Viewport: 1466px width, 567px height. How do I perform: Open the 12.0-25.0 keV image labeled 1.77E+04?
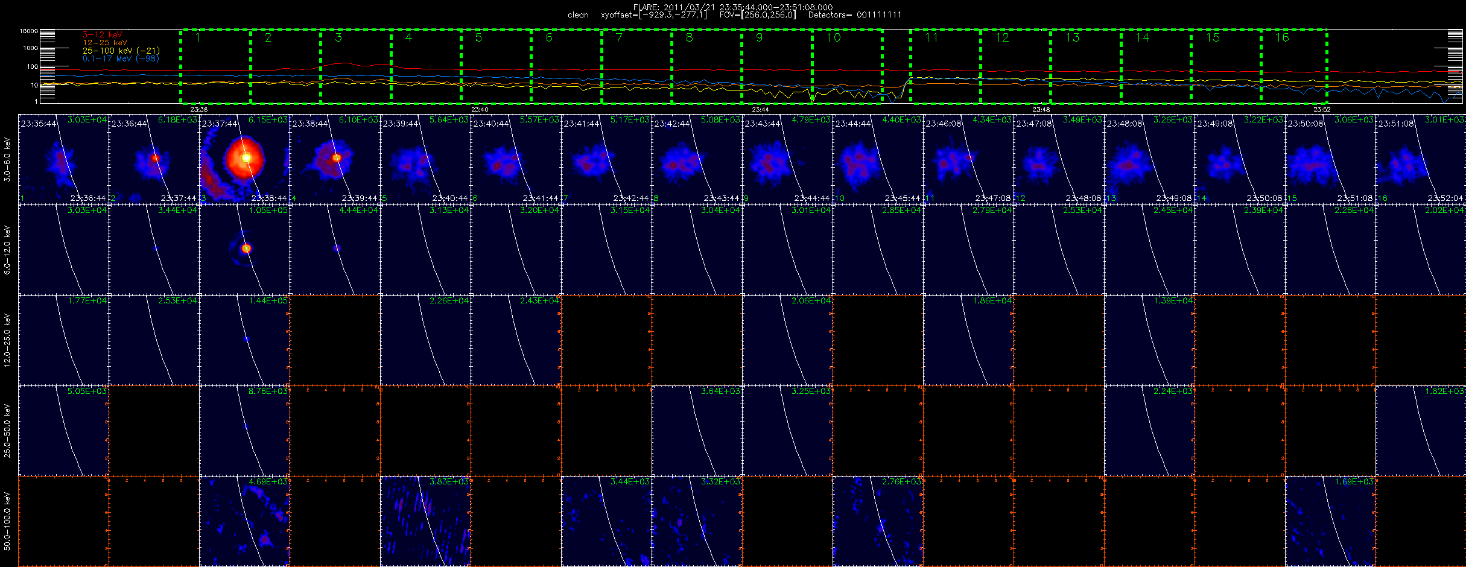(63, 340)
